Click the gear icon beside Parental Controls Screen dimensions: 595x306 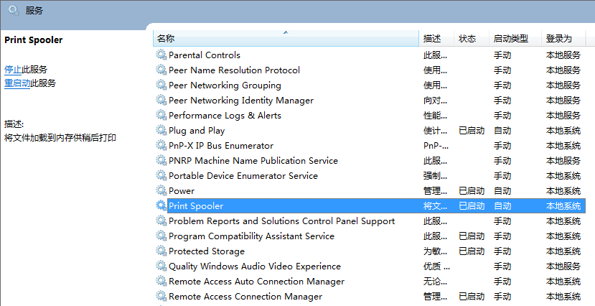pyautogui.click(x=161, y=55)
